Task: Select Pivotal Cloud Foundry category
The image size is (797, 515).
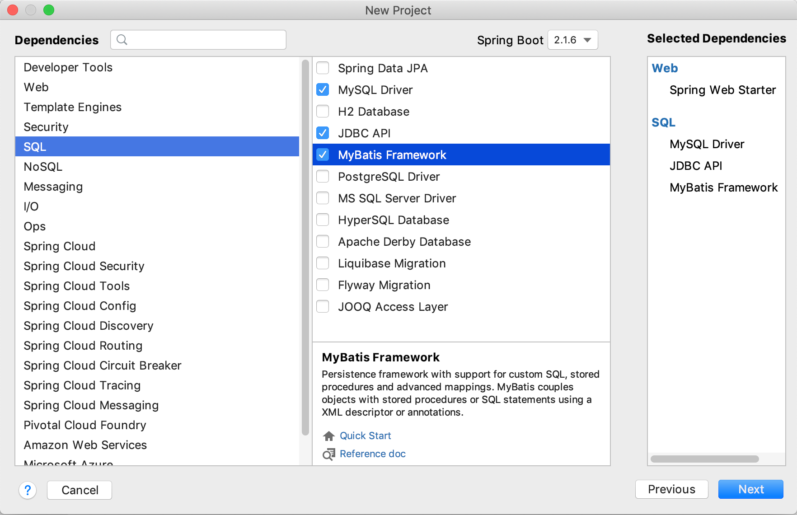Action: [x=157, y=425]
